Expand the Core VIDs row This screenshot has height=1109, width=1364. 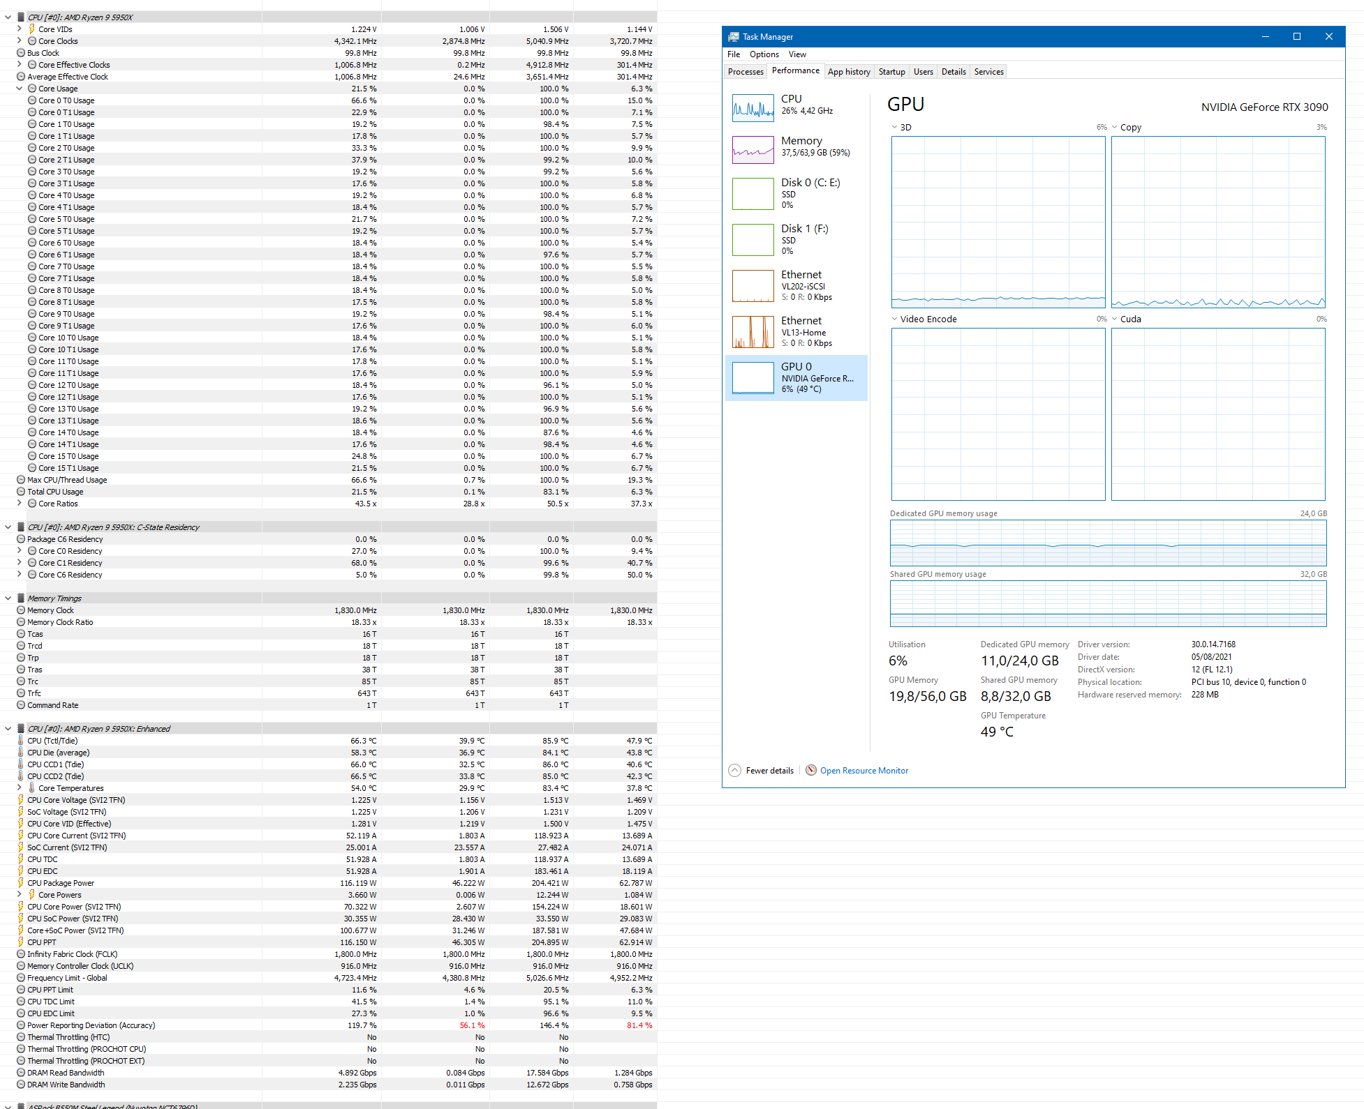(x=19, y=29)
